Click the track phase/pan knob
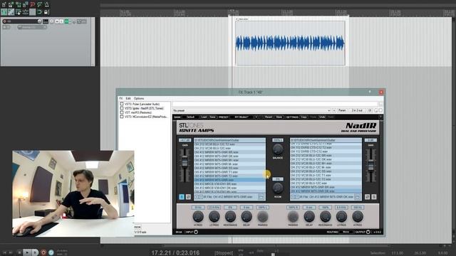 [x=52, y=21]
